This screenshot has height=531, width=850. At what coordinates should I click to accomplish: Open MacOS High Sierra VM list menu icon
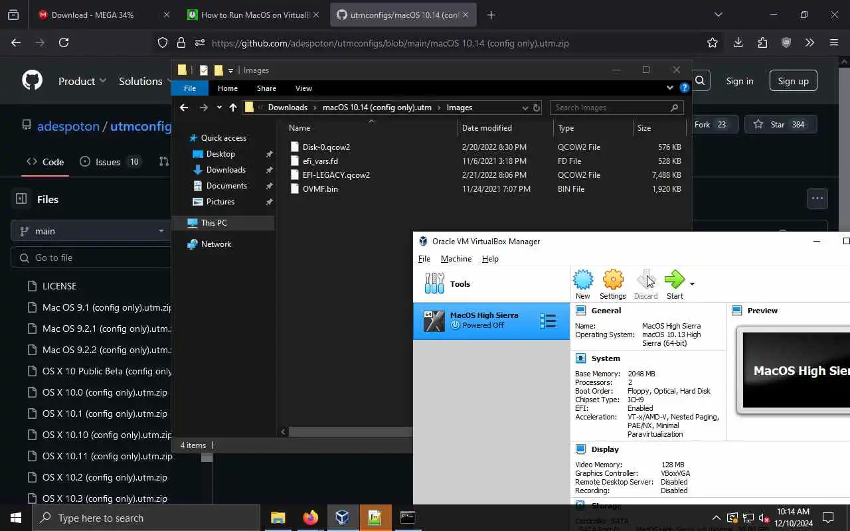coord(548,321)
